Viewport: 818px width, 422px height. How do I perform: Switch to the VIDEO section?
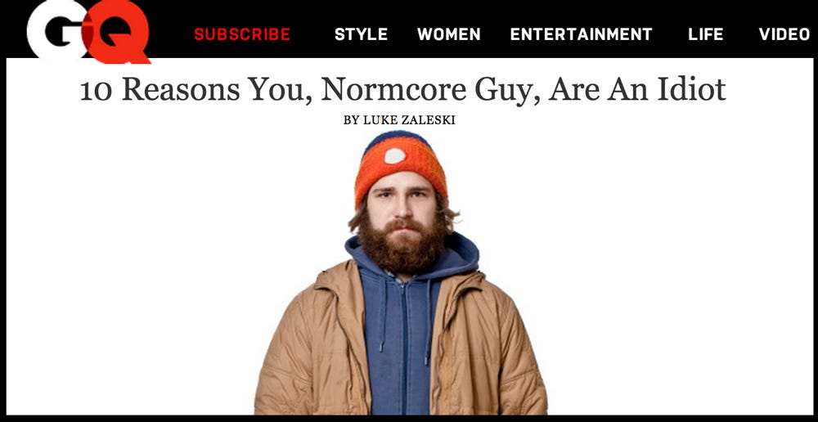[x=784, y=34]
